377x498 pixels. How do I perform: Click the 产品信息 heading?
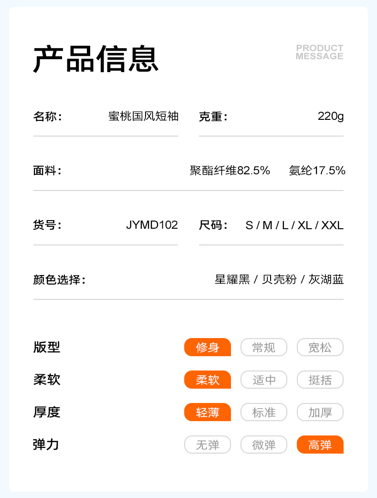[95, 59]
